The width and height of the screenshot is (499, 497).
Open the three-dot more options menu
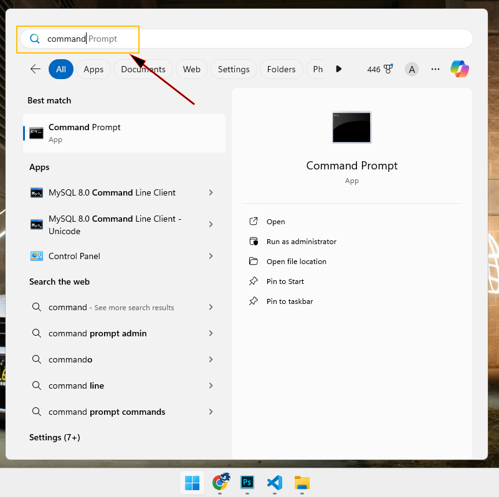435,69
